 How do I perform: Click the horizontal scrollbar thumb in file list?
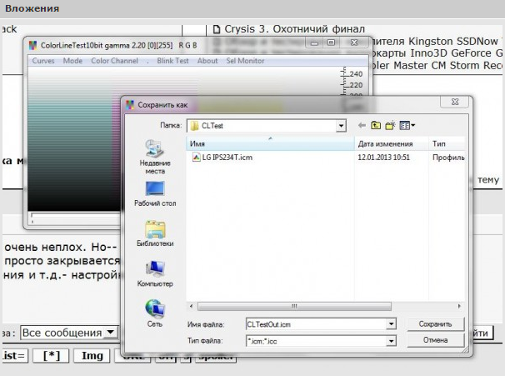294,306
